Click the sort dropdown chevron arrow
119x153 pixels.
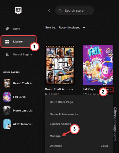tap(84, 28)
